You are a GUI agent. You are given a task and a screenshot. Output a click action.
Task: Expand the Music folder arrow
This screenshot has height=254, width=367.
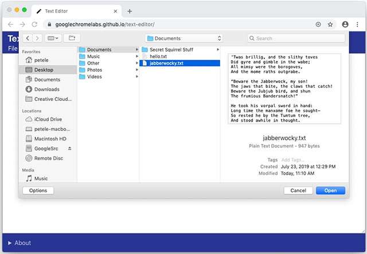pyautogui.click(x=137, y=56)
